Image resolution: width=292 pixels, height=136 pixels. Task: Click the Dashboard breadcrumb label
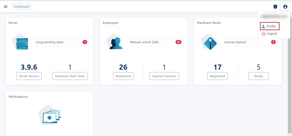(x=22, y=6)
